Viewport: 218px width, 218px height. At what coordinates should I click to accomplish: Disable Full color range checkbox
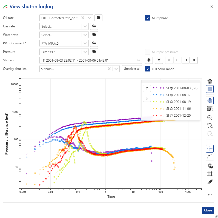[148, 69]
